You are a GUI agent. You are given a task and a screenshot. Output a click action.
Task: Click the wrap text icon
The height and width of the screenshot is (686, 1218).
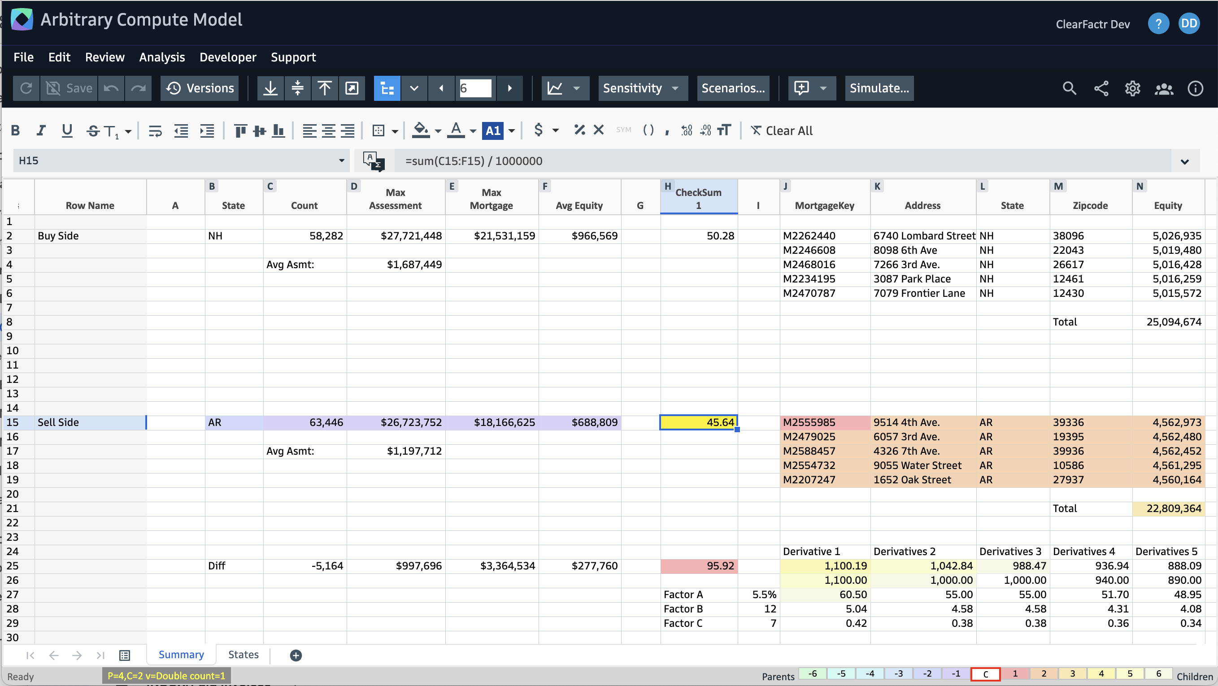[155, 130]
